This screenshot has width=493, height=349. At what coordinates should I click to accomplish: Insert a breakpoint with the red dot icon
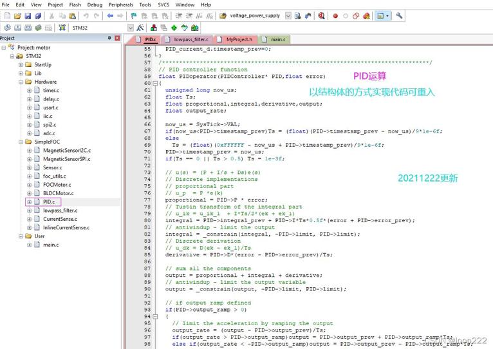click(335, 15)
